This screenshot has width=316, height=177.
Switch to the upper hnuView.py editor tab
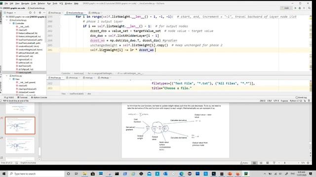[56, 13]
